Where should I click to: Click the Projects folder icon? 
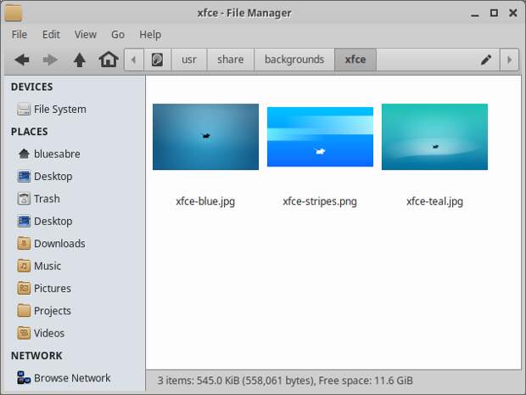click(24, 310)
